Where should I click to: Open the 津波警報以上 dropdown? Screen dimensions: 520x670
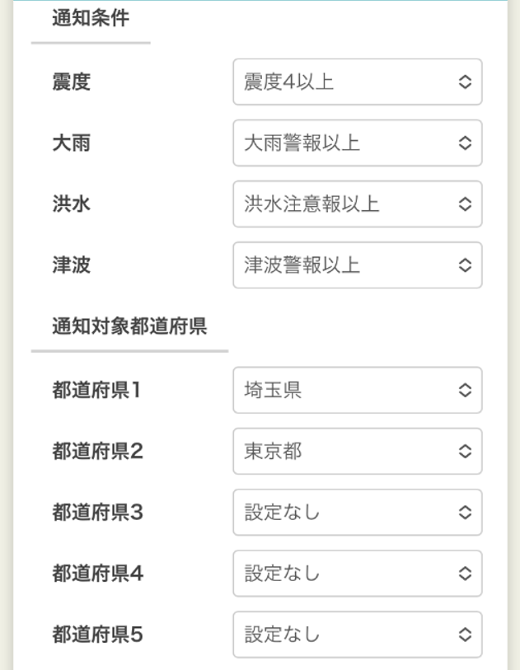(357, 265)
